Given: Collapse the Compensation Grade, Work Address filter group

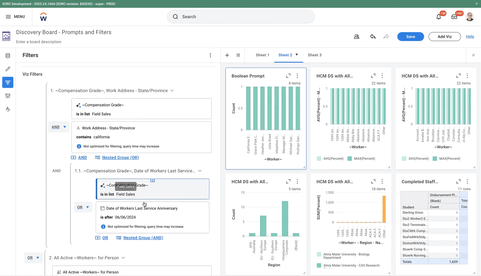Looking at the screenshot, I should click(x=172, y=91).
